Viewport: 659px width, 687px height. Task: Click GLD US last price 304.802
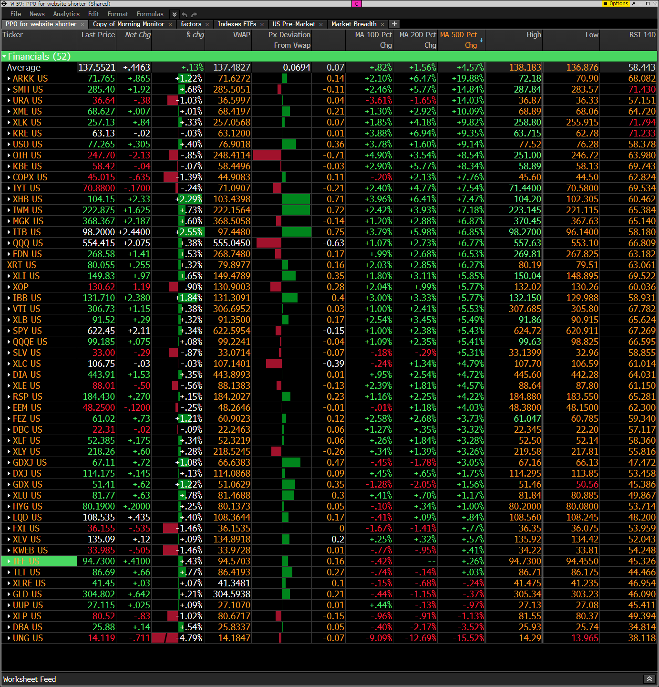[x=99, y=594]
